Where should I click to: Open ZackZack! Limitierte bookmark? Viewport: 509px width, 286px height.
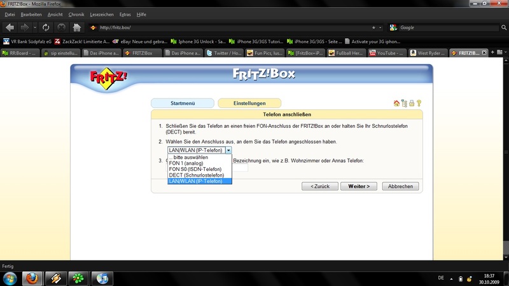[x=82, y=41]
